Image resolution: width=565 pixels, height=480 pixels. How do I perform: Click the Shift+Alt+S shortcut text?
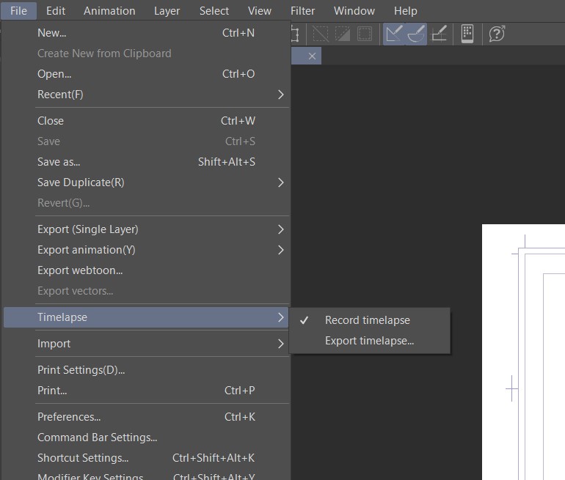tap(227, 162)
